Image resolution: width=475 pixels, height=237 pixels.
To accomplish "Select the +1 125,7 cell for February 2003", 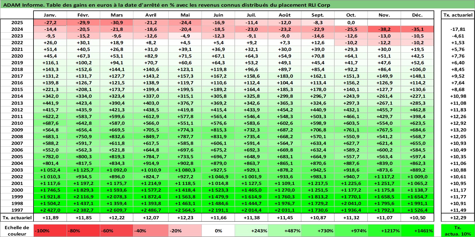I will pyautogui.click(x=83, y=170).
